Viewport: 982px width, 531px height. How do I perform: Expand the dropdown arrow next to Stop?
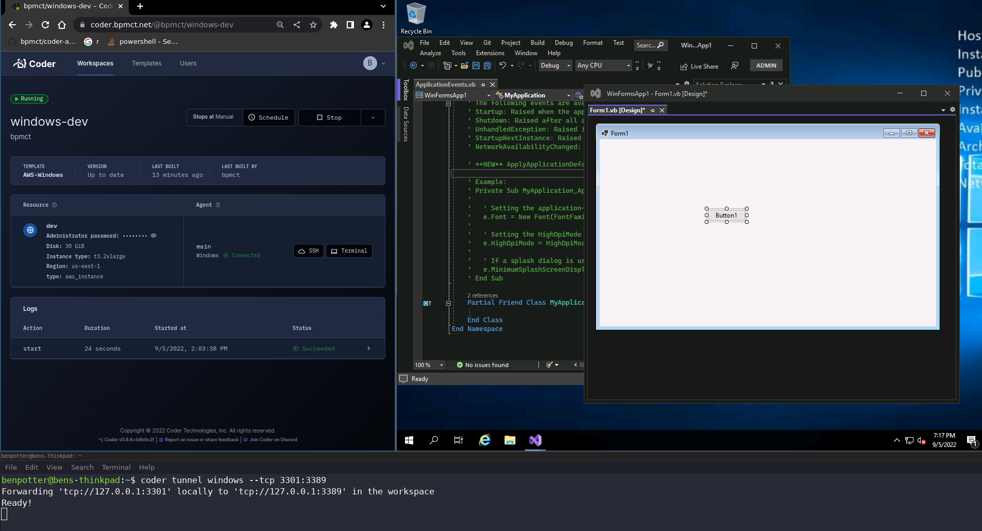(x=373, y=118)
